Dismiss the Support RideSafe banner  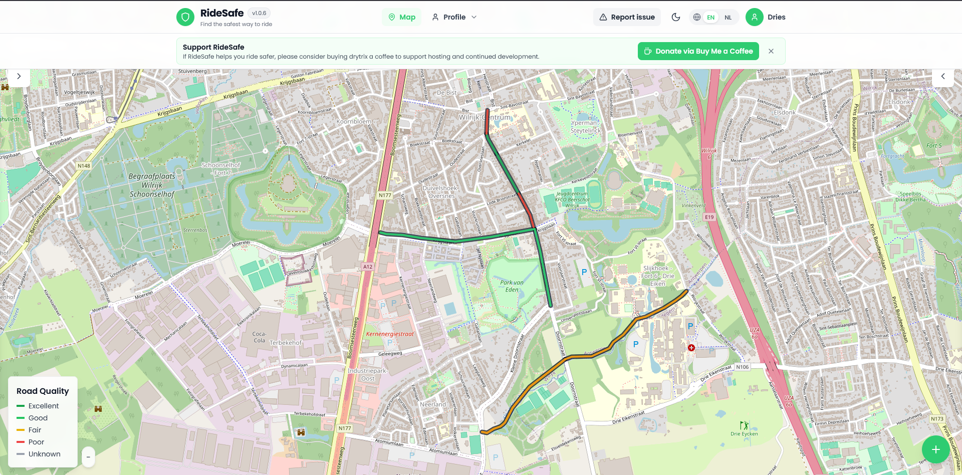click(771, 51)
